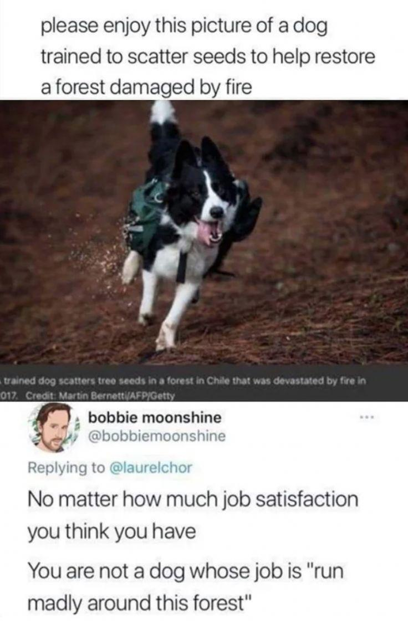Image resolution: width=408 pixels, height=625 pixels.
Task: Click the bobbie moonshine display name
Action: point(155,418)
